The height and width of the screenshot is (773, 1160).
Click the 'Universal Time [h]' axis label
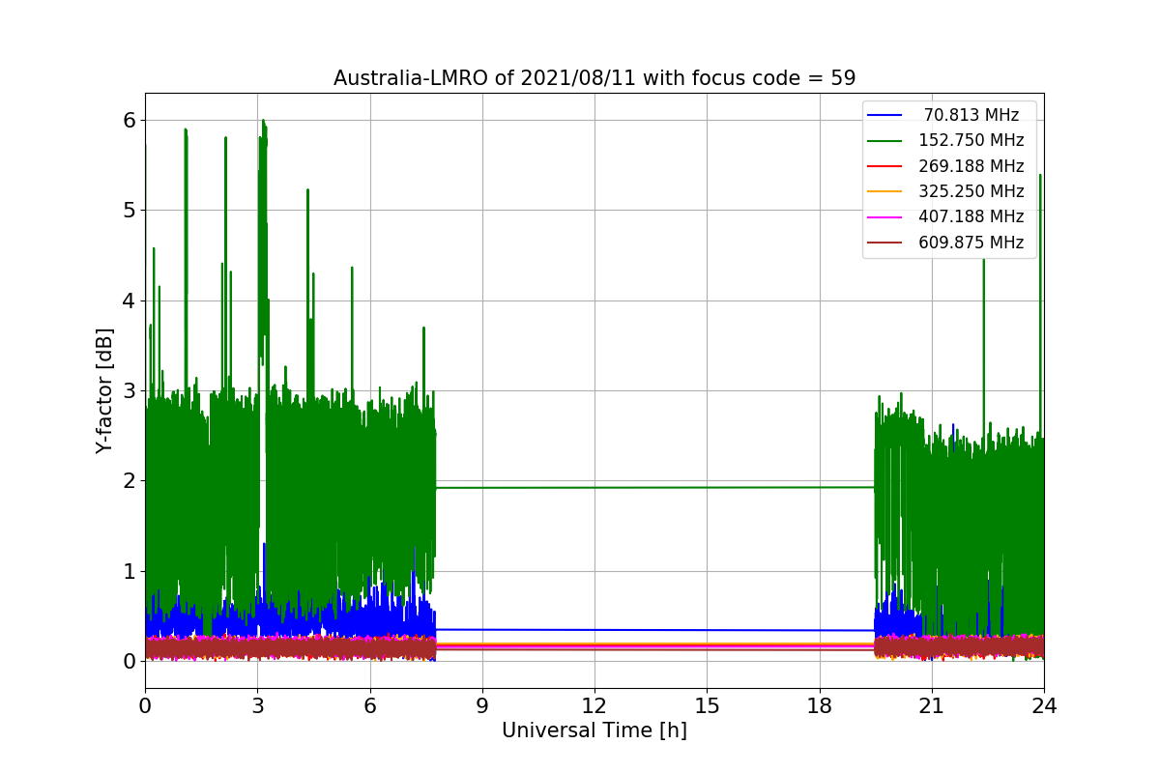594,731
